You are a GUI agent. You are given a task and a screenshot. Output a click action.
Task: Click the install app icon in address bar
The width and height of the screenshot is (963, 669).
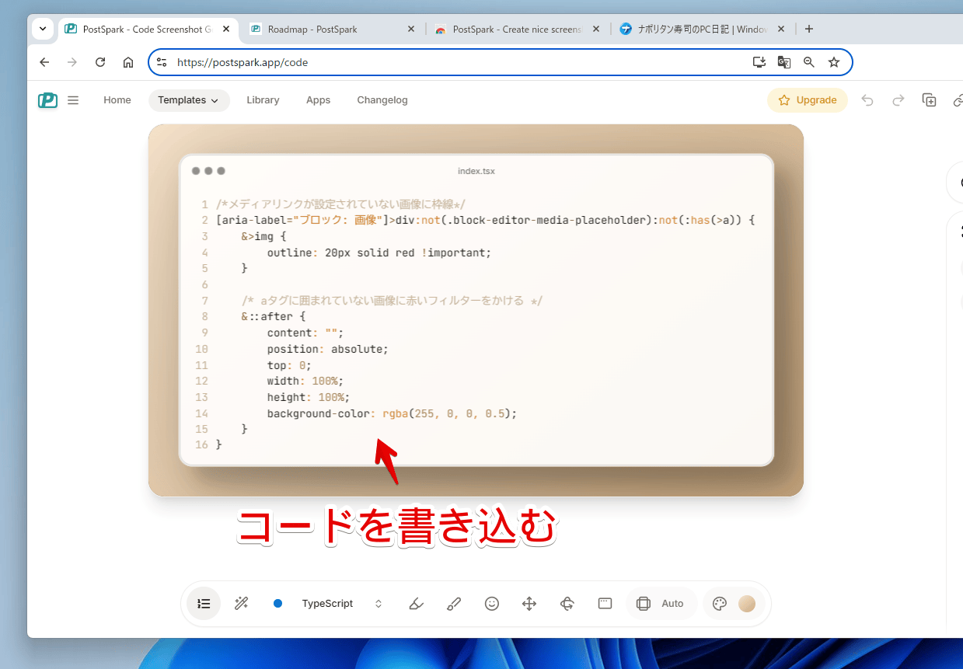(x=759, y=62)
